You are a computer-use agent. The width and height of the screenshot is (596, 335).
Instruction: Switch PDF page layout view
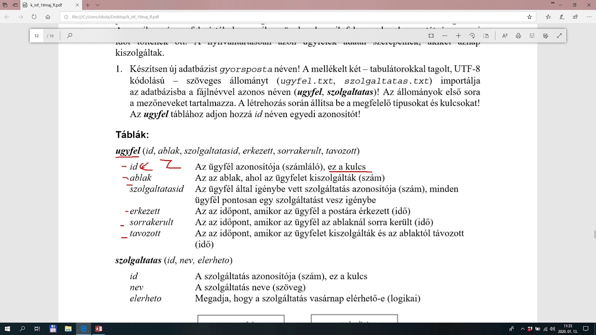coord(486,36)
